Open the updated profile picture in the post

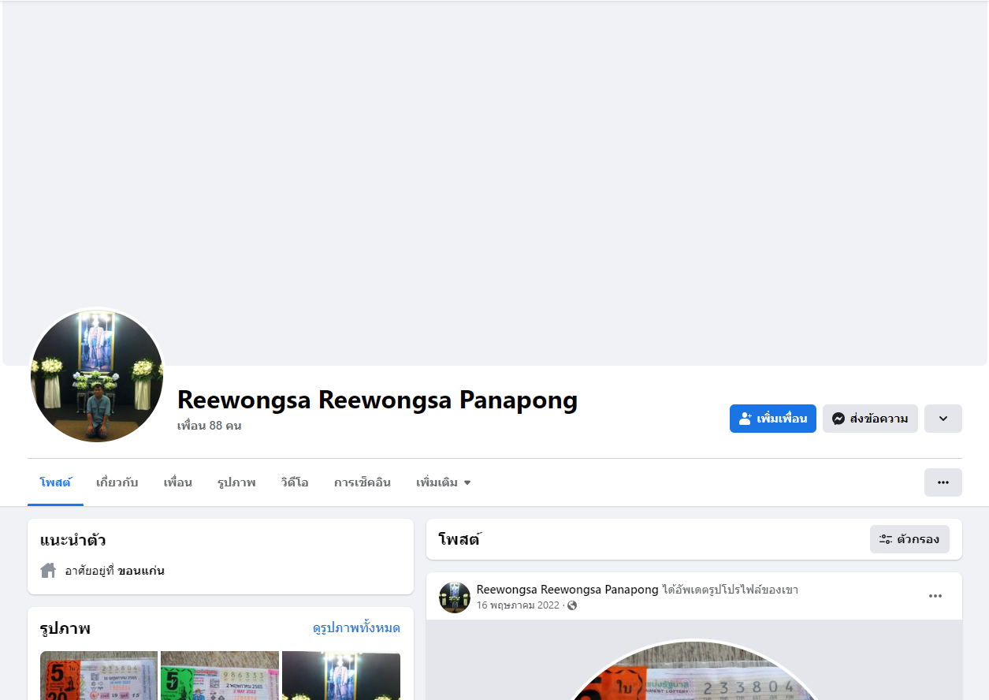pyautogui.click(x=694, y=670)
